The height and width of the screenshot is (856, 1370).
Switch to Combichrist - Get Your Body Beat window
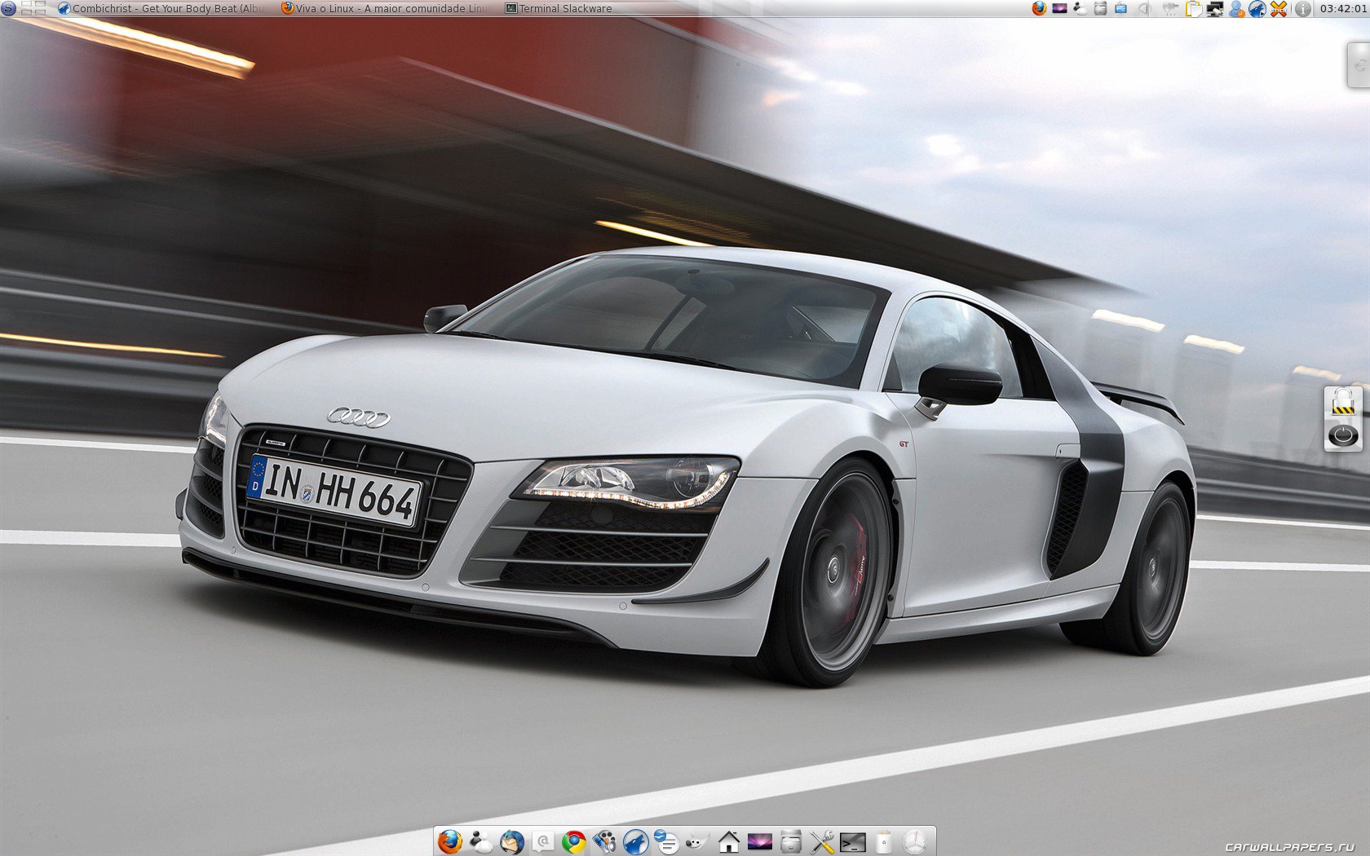[162, 8]
